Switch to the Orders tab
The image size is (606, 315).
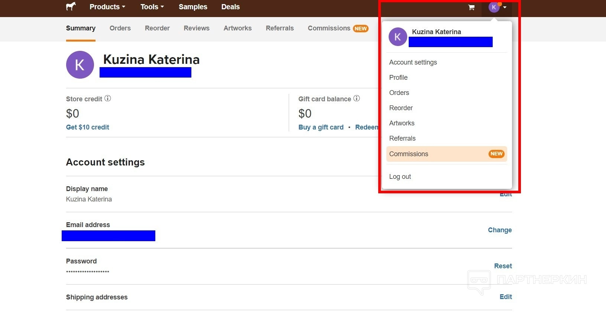120,28
